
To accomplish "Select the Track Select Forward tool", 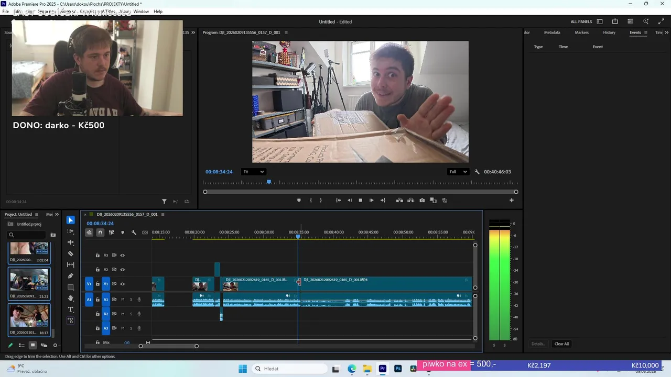I will [x=71, y=231].
